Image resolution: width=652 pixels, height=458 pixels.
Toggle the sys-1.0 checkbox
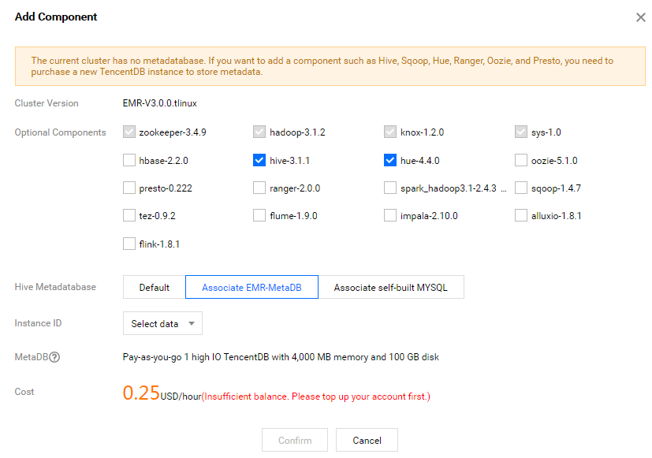point(520,132)
